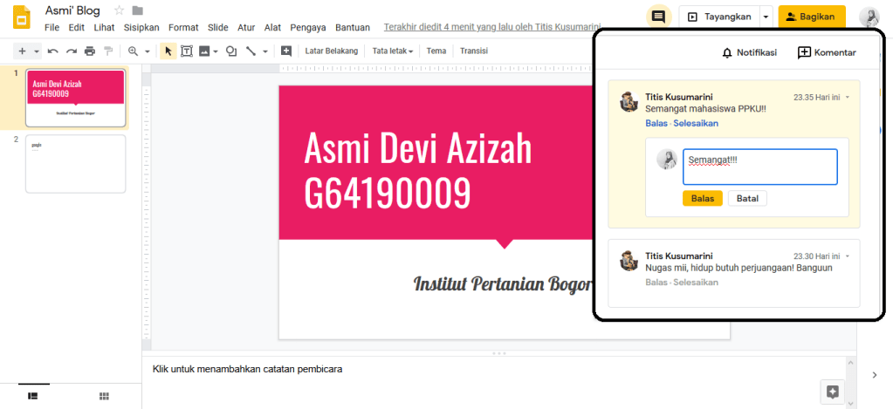Star the Asmi' Blog presentation
Screen dimensions: 893x409
[119, 10]
